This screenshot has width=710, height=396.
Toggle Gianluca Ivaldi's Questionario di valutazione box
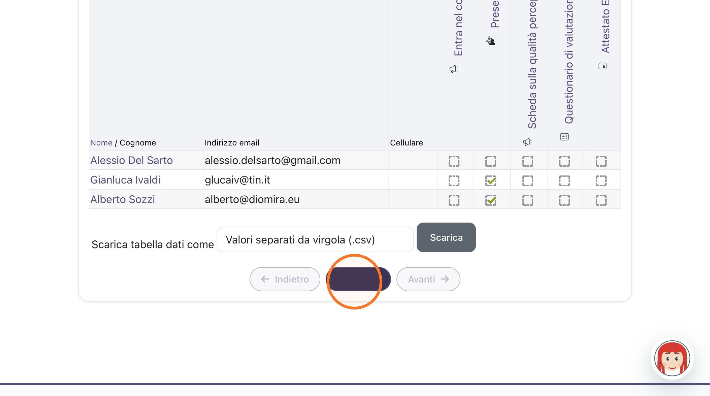click(564, 181)
